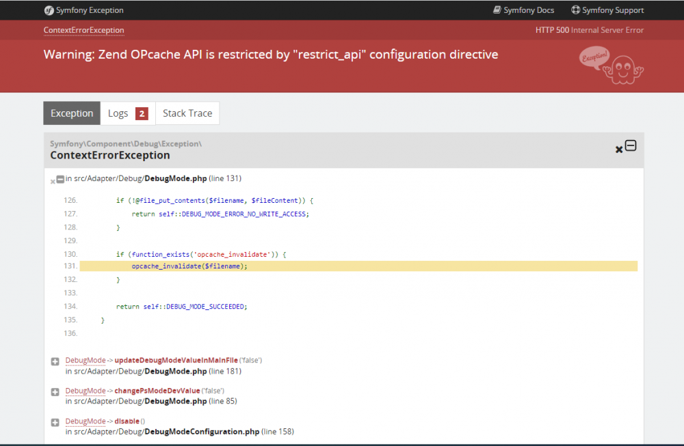Click the Symfony Support lifebuoy icon
This screenshot has width=684, height=446.
(576, 10)
